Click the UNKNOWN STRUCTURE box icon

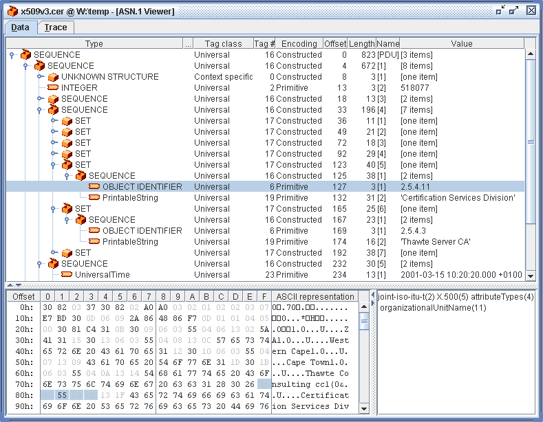click(x=53, y=77)
